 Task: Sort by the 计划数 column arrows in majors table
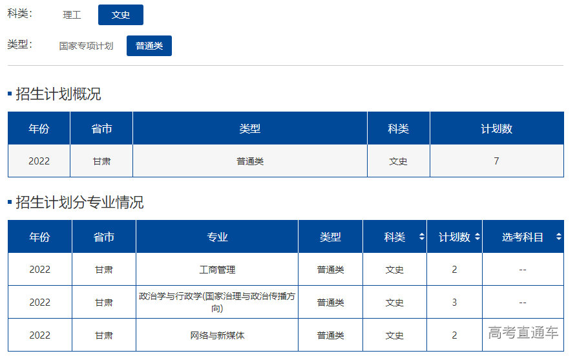tap(477, 237)
